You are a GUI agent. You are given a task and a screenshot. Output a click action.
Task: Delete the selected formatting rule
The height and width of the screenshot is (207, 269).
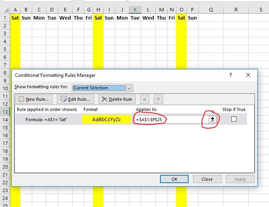117,99
